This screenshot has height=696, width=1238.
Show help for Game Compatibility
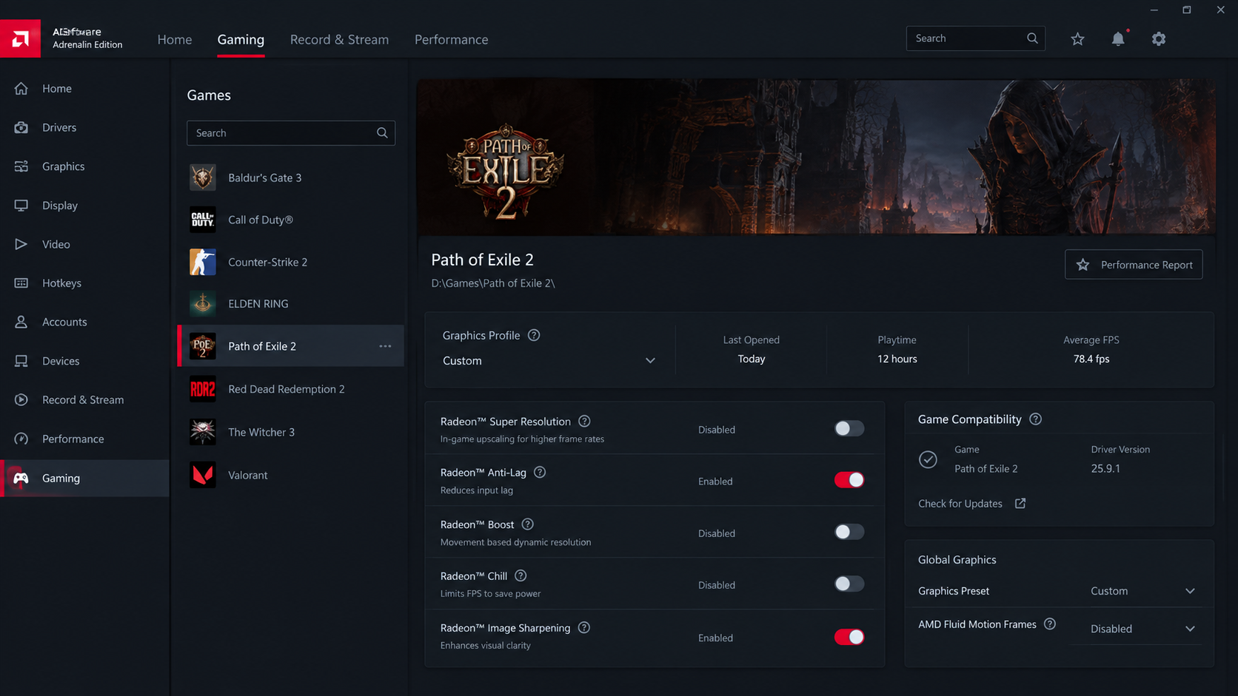[1035, 419]
